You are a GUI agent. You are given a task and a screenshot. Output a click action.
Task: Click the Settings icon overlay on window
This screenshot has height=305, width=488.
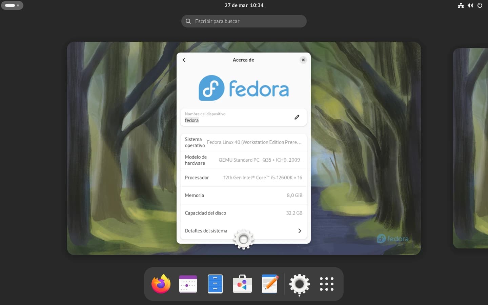click(243, 239)
